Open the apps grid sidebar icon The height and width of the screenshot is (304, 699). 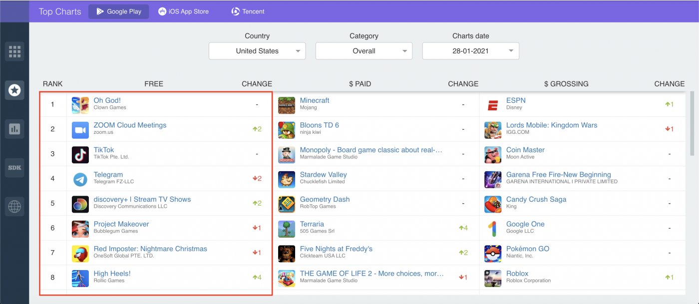(x=14, y=51)
